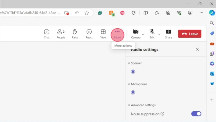
Task: Open the sidebar Shopping tag
Action: 212,33
